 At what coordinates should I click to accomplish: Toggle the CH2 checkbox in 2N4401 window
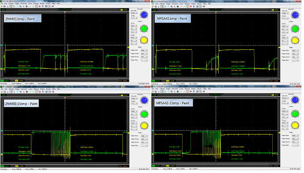tap(131, 35)
